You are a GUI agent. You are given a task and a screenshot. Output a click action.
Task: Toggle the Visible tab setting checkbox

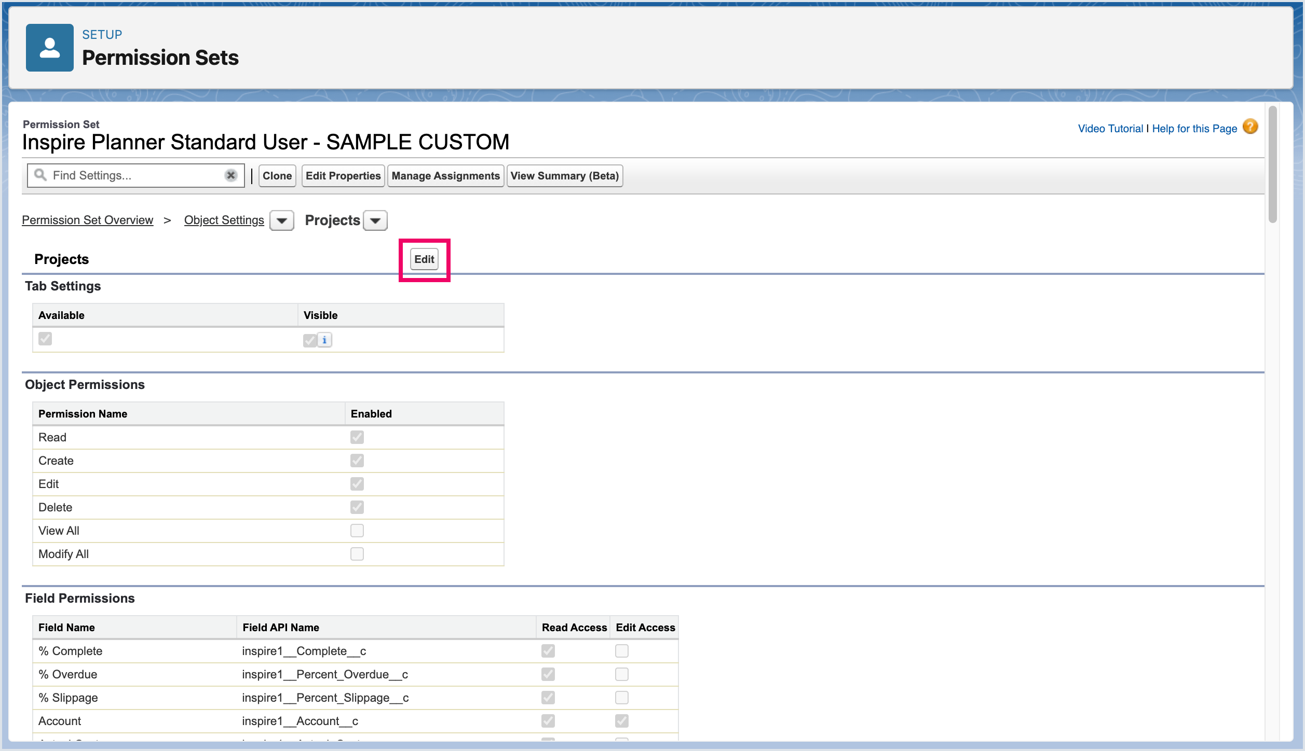coord(310,340)
